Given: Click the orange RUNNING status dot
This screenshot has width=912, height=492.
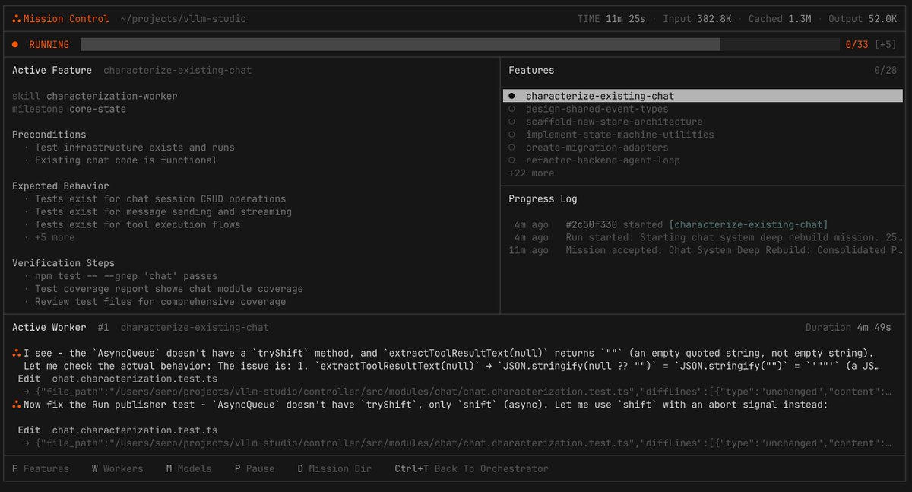Looking at the screenshot, I should [15, 45].
